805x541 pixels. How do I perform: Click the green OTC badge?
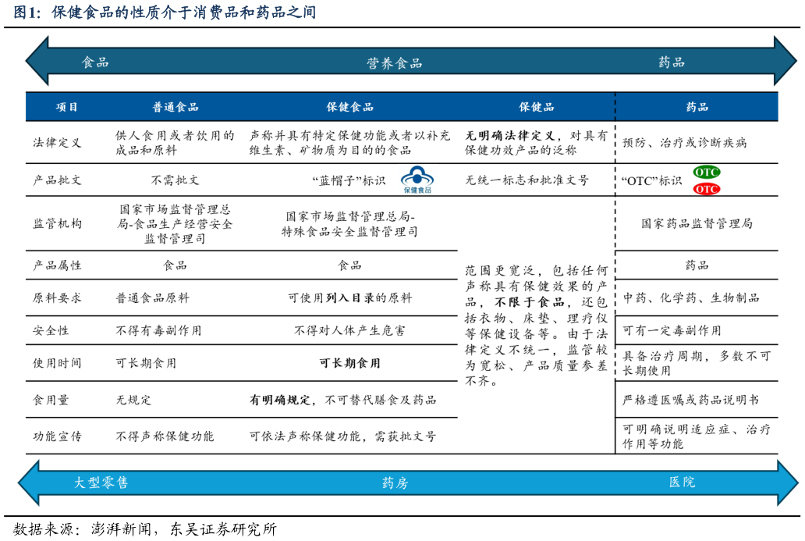707,172
